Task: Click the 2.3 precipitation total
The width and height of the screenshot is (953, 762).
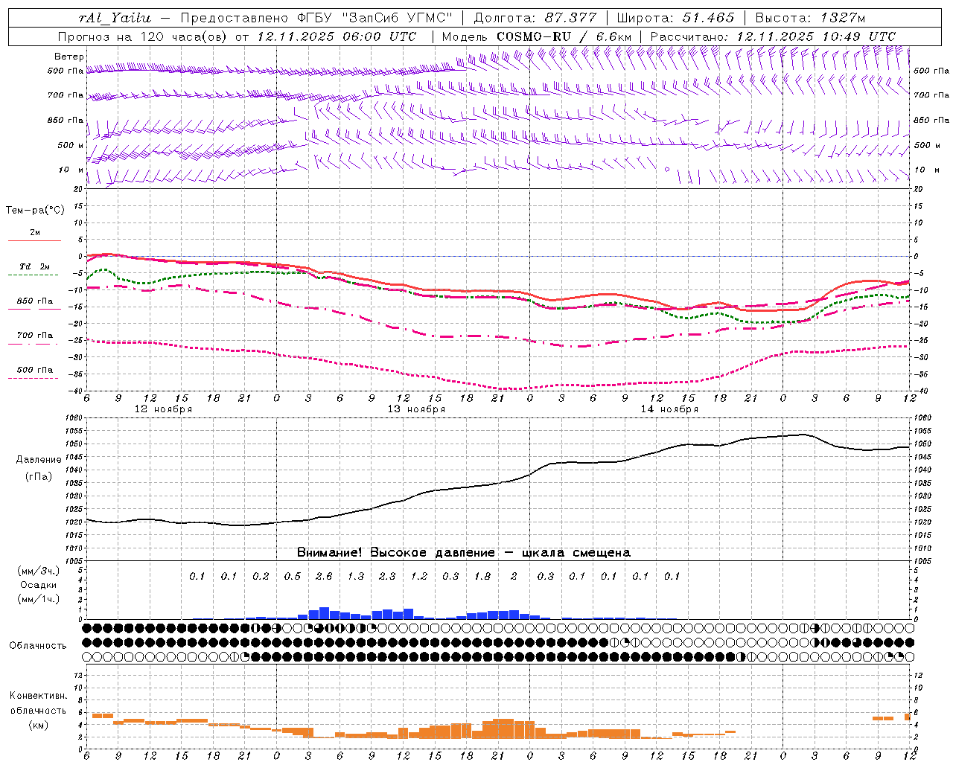Action: (x=387, y=576)
